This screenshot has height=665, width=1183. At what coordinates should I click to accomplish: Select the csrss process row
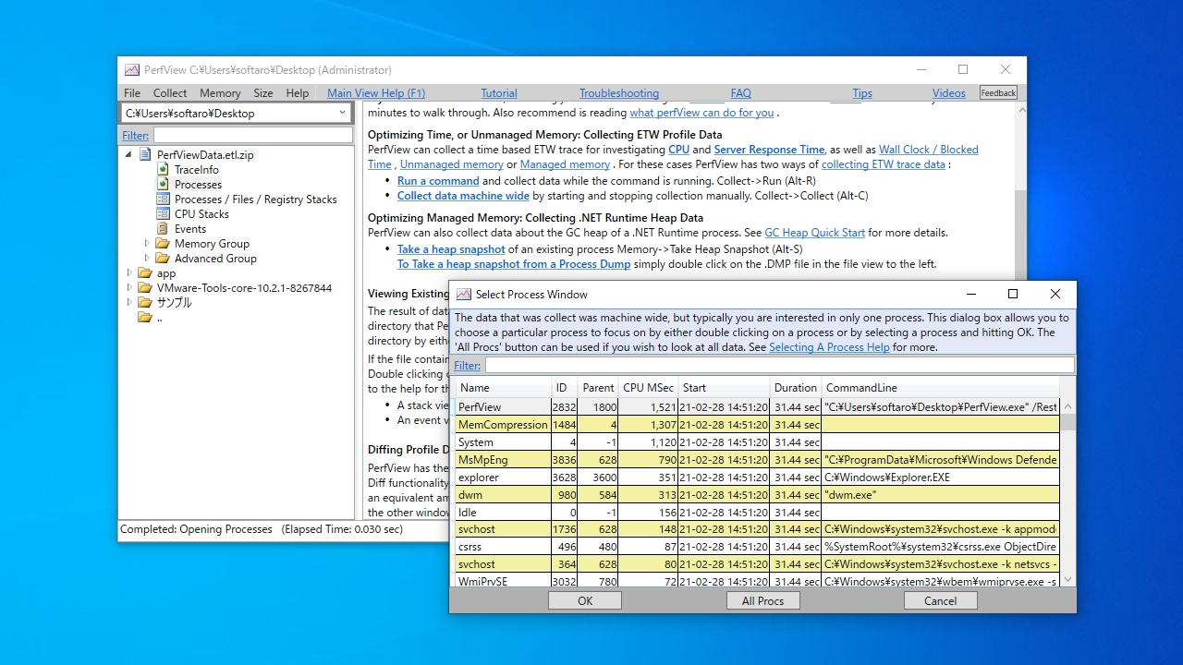click(757, 547)
